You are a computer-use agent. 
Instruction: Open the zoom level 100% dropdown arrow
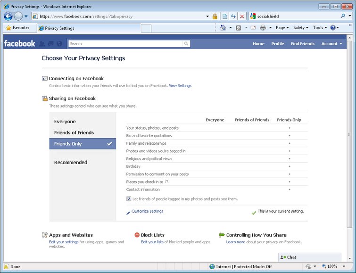coord(344,266)
